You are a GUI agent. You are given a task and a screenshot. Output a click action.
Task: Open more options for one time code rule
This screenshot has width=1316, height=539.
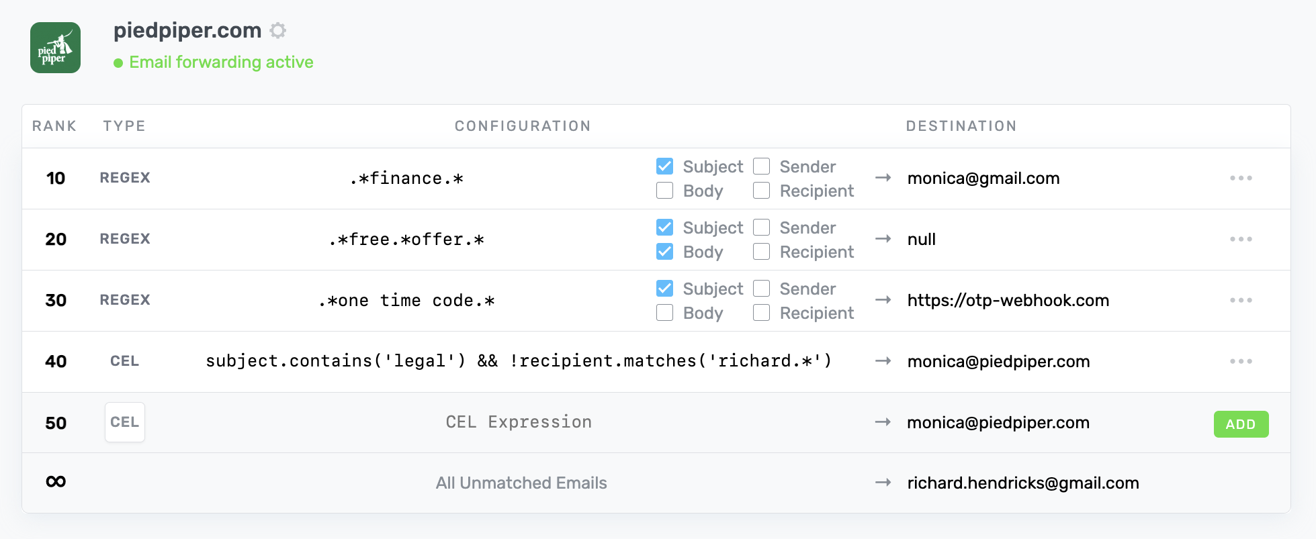pyautogui.click(x=1240, y=301)
